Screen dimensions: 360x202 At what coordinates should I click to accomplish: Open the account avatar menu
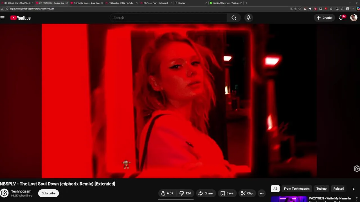click(354, 18)
